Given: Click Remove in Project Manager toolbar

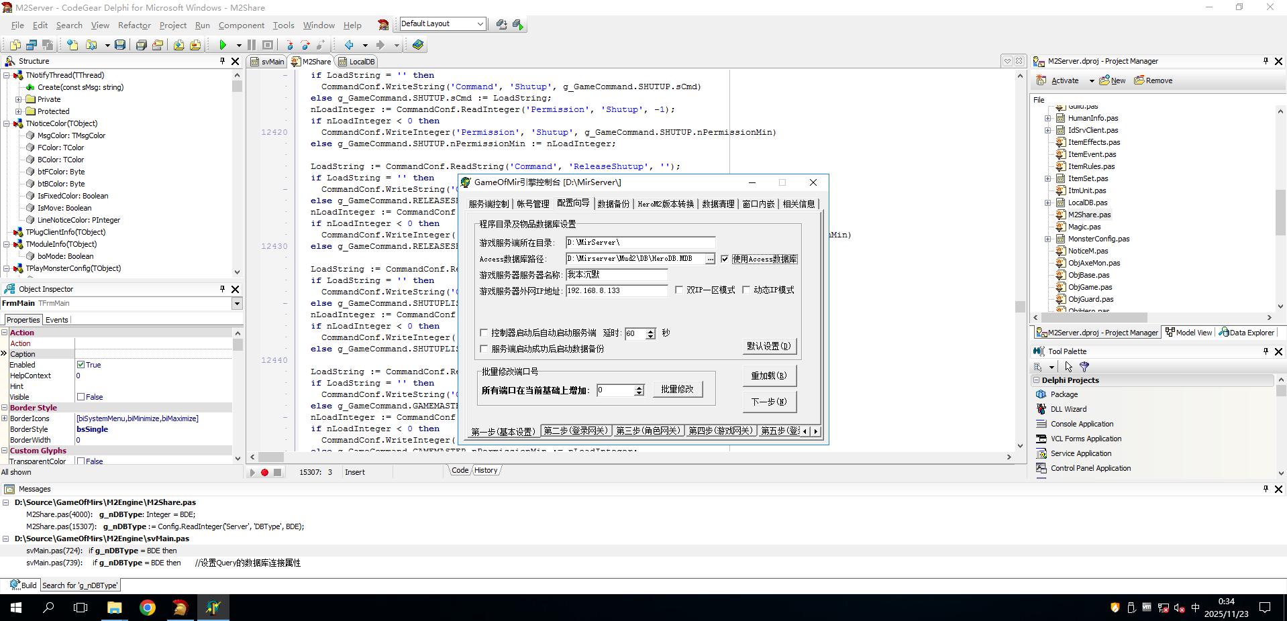Looking at the screenshot, I should [1153, 80].
